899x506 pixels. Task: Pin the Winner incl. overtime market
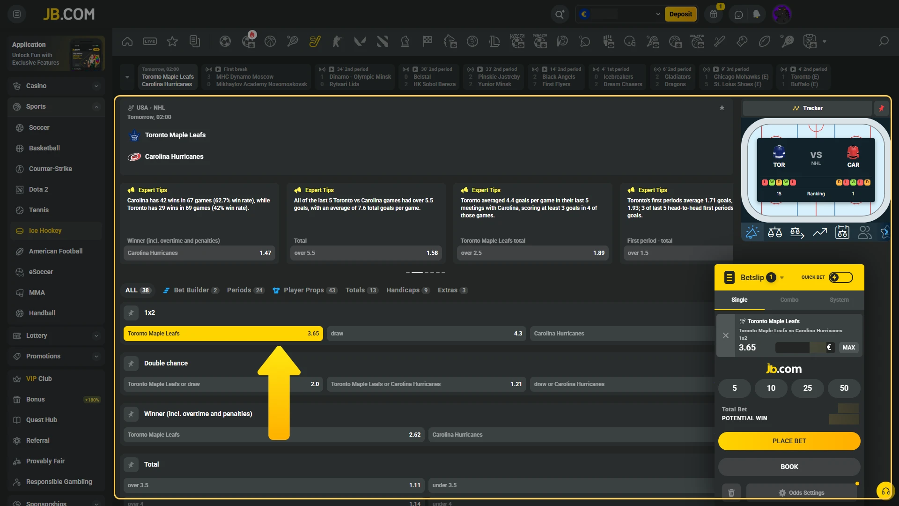tap(131, 414)
